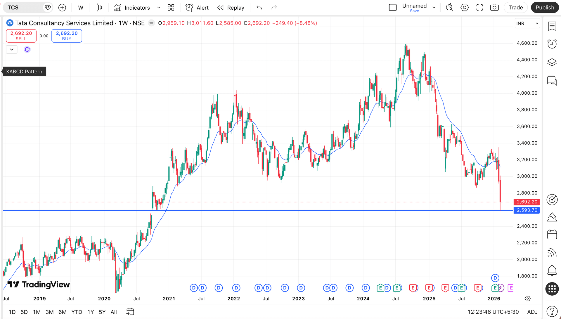Open the W interval selector
The height and width of the screenshot is (319, 561).
[81, 8]
